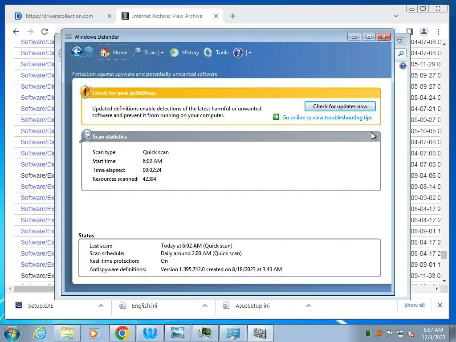Viewport: 456px width, 342px height.
Task: Open Go online to view troubleshooting tips link
Action: coord(327,118)
